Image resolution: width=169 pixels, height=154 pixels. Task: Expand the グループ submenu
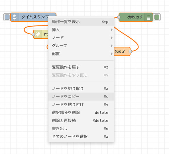81,46
